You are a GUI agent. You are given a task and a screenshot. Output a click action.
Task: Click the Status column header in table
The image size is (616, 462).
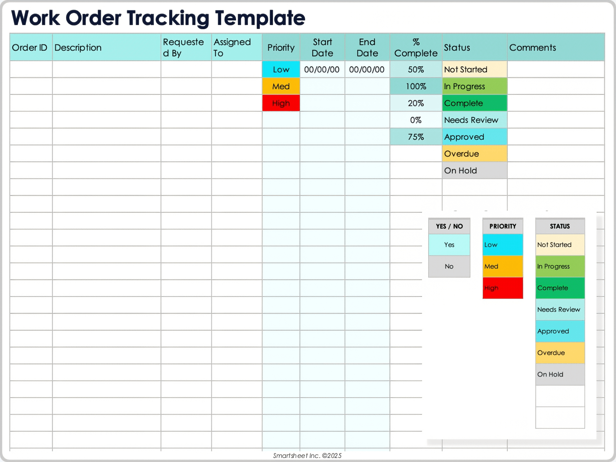tap(475, 47)
